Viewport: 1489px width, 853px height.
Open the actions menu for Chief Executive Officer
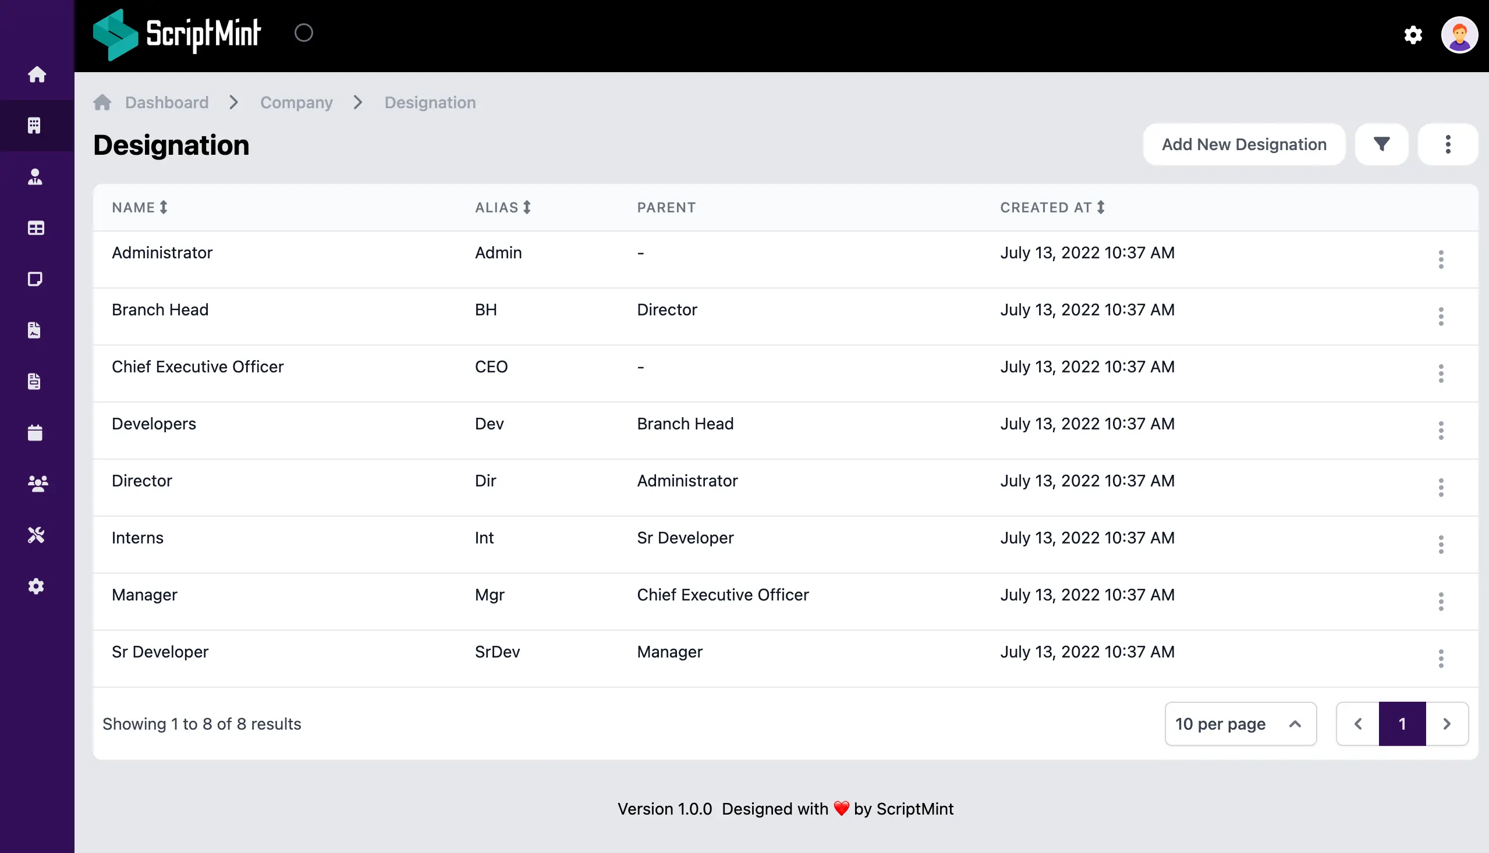[1441, 373]
